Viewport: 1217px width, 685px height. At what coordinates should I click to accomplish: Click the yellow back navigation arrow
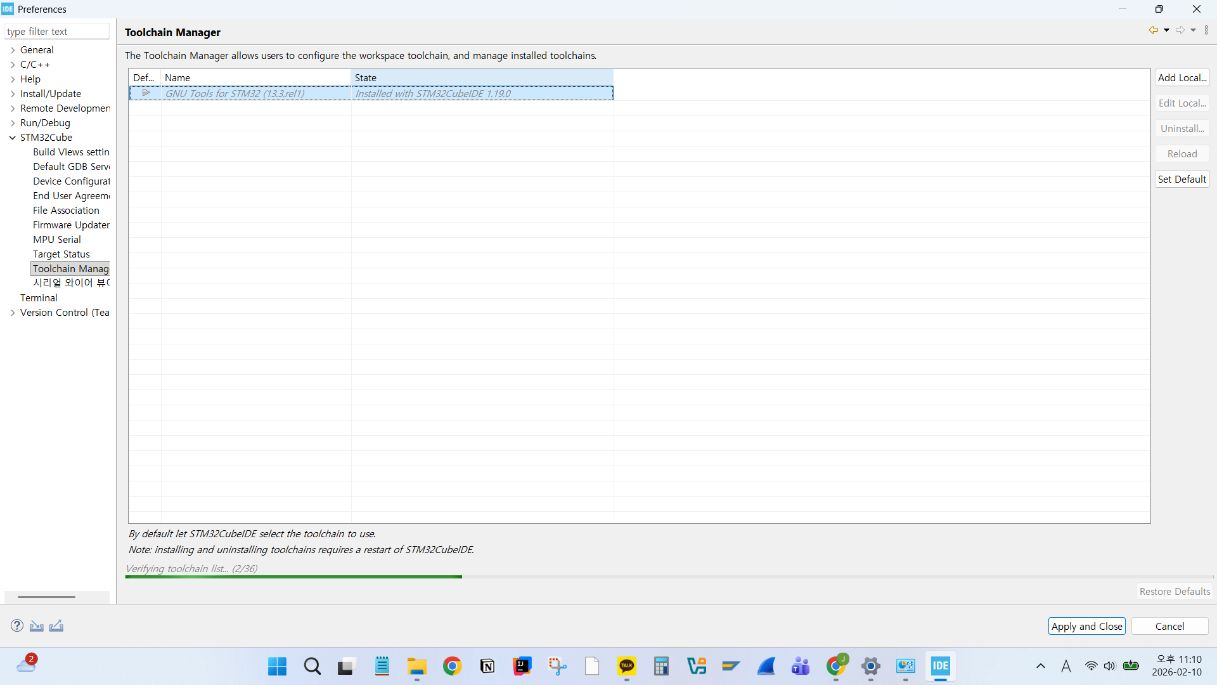point(1153,30)
